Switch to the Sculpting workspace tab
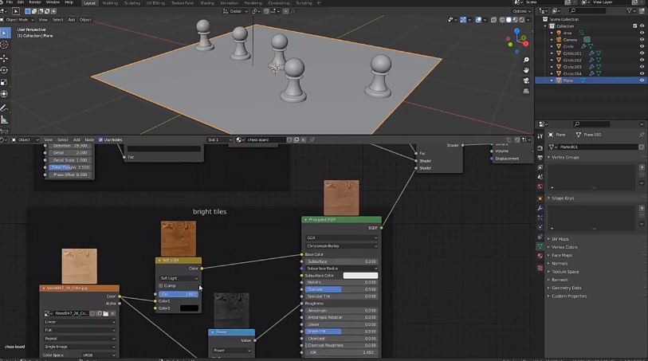 pos(133,3)
